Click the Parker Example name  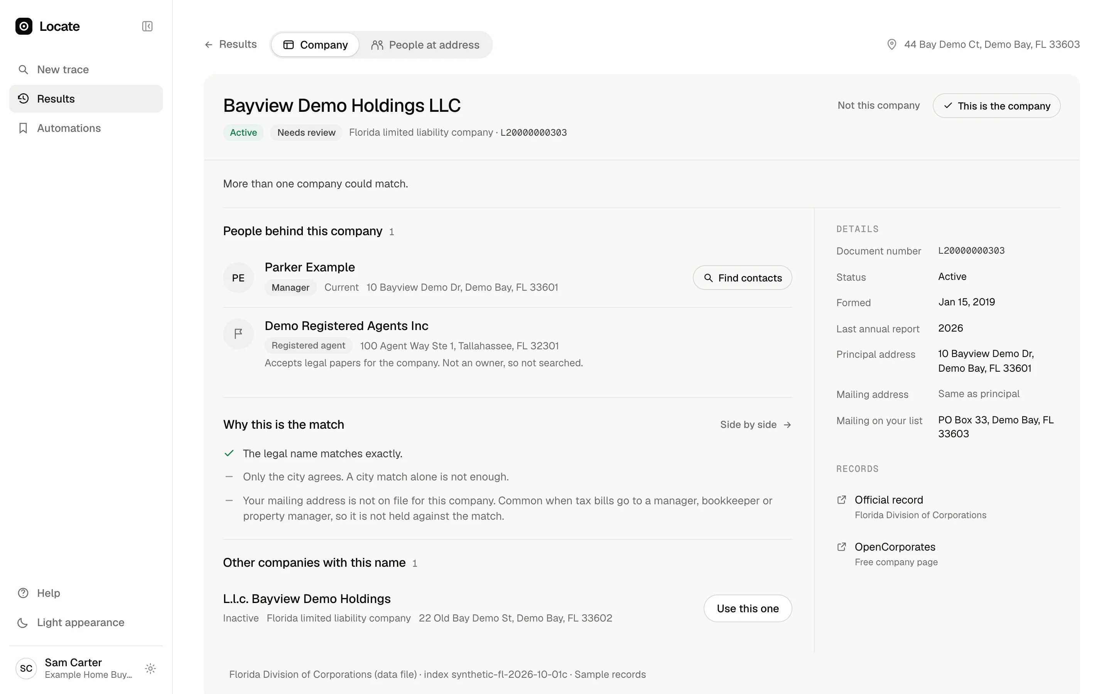[x=310, y=267]
